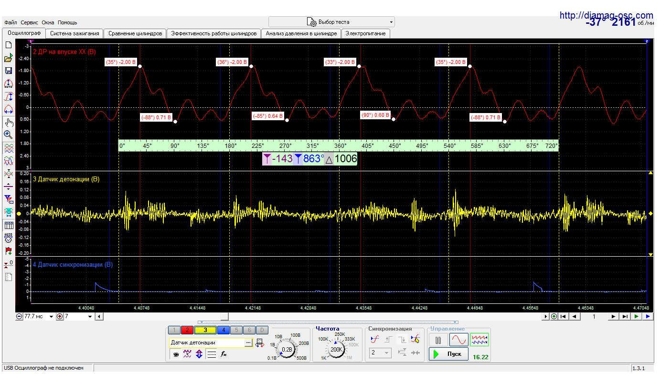Start green play playback button
Screen dimensions: 660x374
tap(637, 316)
